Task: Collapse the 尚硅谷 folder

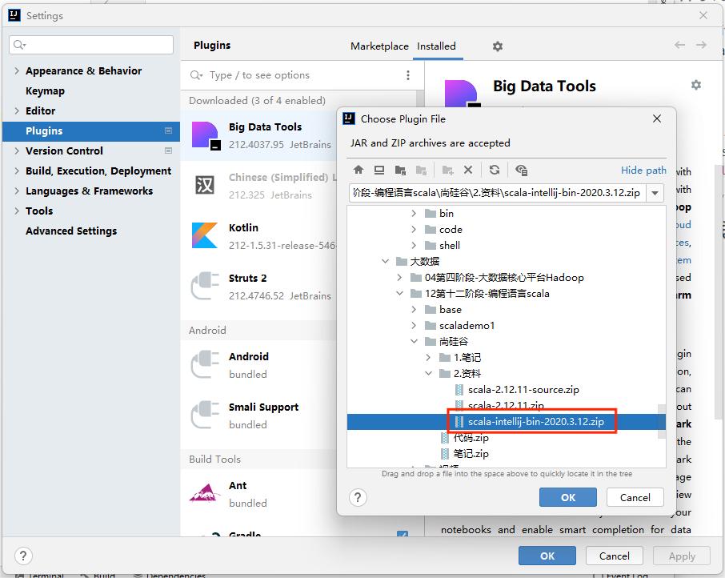Action: [414, 341]
